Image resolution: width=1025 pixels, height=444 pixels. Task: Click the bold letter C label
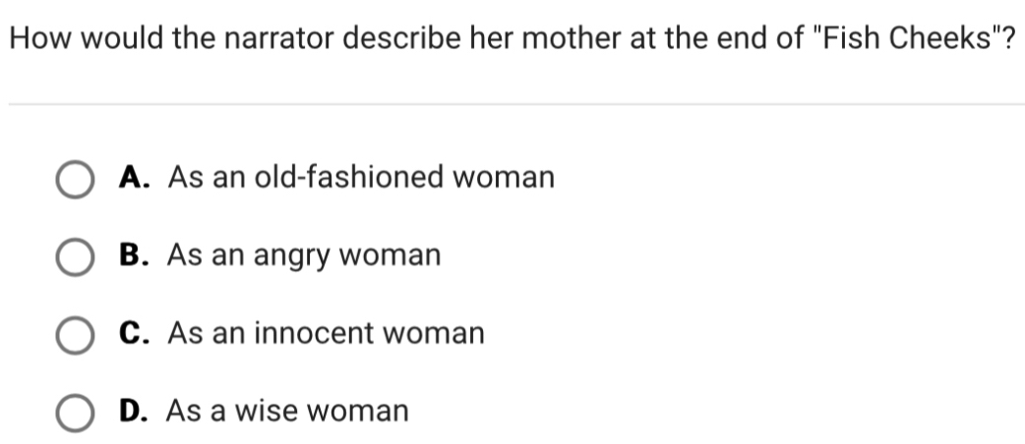point(134,334)
